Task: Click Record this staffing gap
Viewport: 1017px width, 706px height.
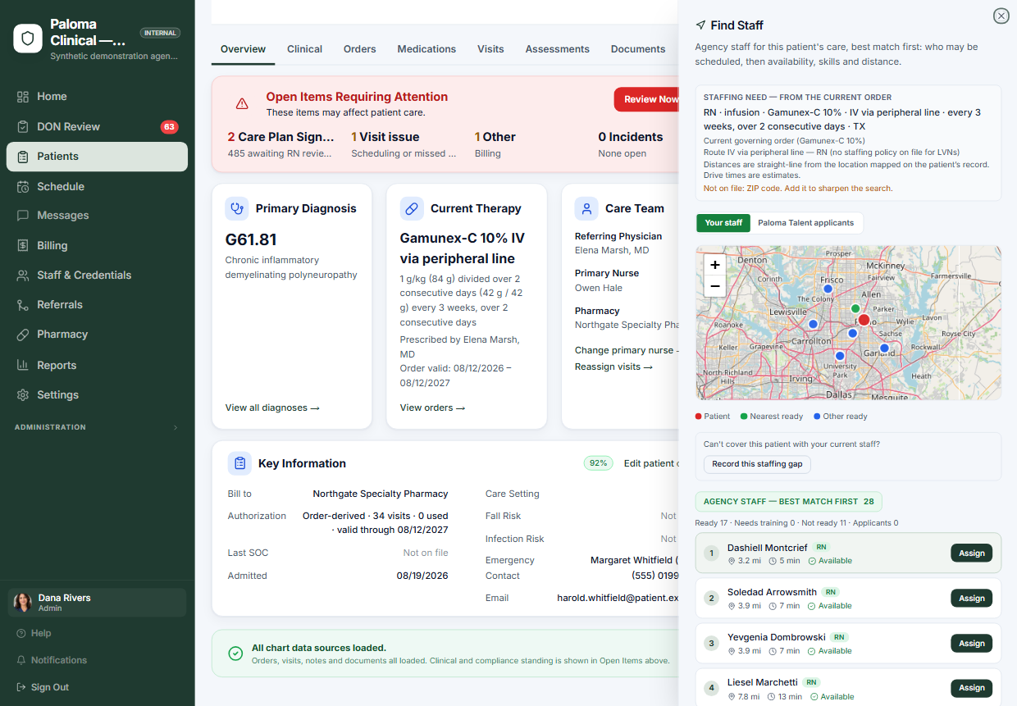Action: point(757,464)
